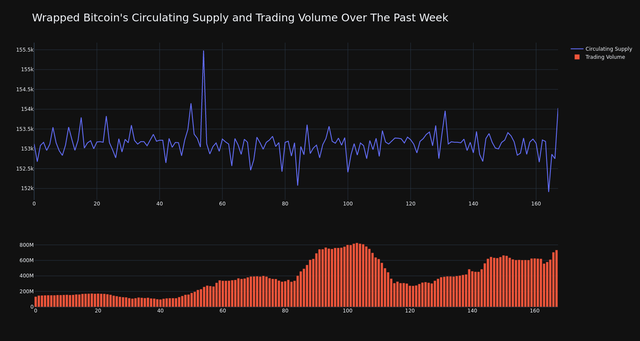The height and width of the screenshot is (341, 640).
Task: Click the 152.5k y-axis label
Action: coord(25,169)
